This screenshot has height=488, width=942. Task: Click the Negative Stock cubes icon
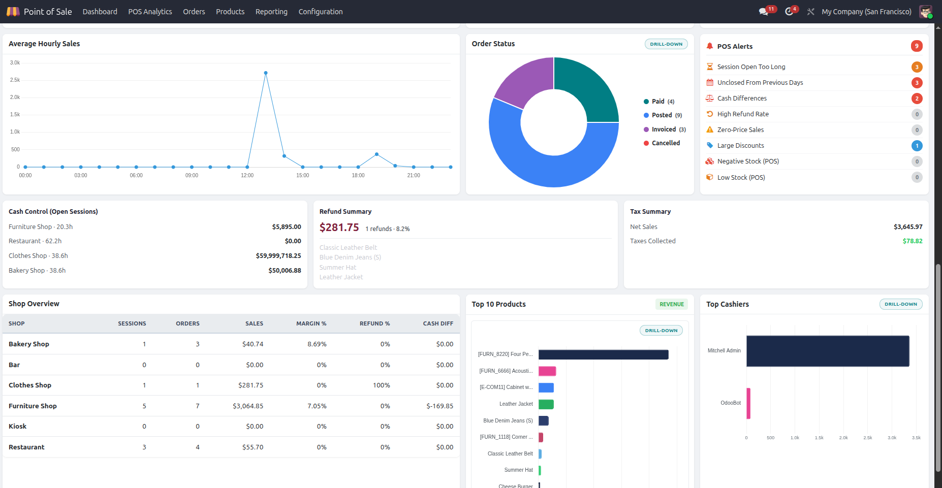(710, 161)
